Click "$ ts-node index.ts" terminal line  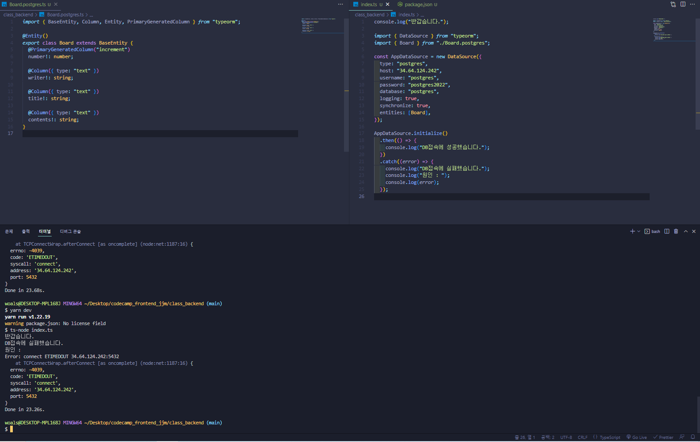[29, 330]
